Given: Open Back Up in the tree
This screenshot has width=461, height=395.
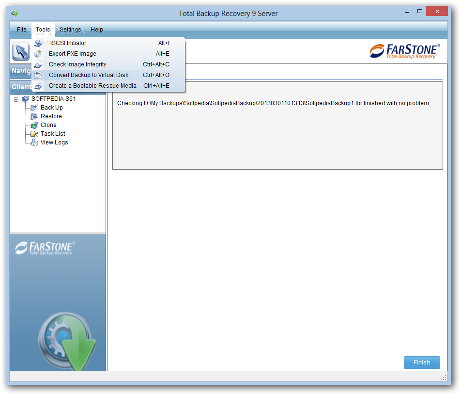Looking at the screenshot, I should [x=52, y=108].
